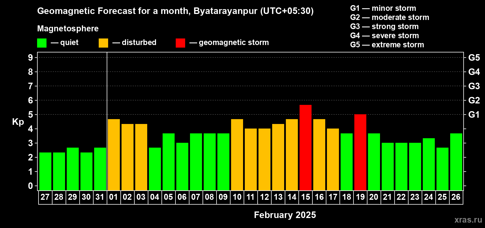Click the green bar for day 27

45,171
